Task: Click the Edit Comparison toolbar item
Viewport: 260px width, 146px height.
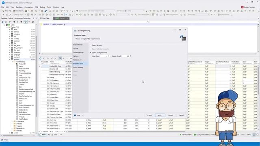Action: tap(171, 15)
